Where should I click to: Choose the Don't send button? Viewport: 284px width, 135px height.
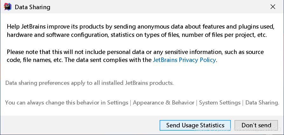click(256, 125)
